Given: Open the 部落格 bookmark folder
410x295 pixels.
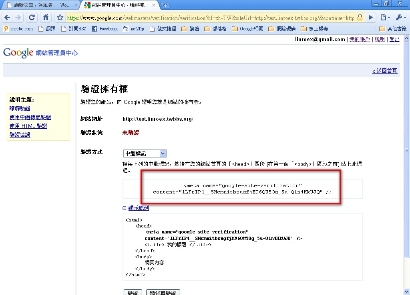Looking at the screenshot, I should [216, 29].
